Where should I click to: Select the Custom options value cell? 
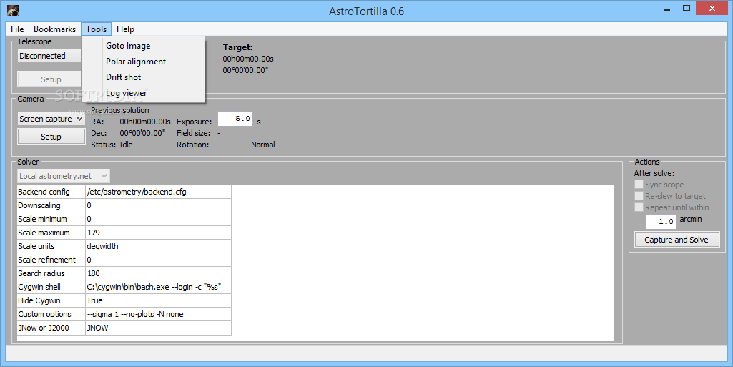tap(159, 314)
